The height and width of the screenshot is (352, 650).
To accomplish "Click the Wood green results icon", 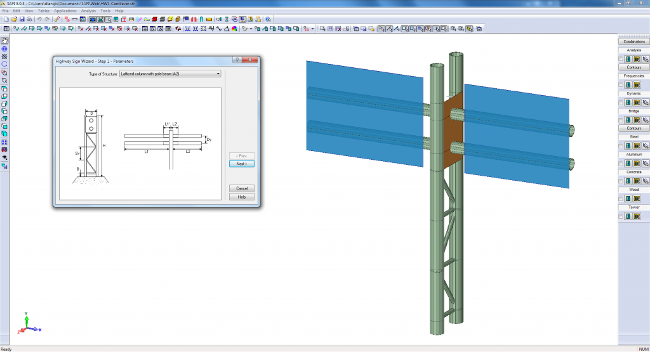I will [628, 199].
